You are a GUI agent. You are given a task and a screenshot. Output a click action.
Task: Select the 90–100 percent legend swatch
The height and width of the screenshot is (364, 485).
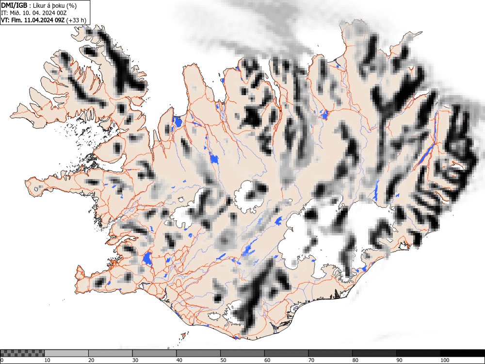point(418,353)
